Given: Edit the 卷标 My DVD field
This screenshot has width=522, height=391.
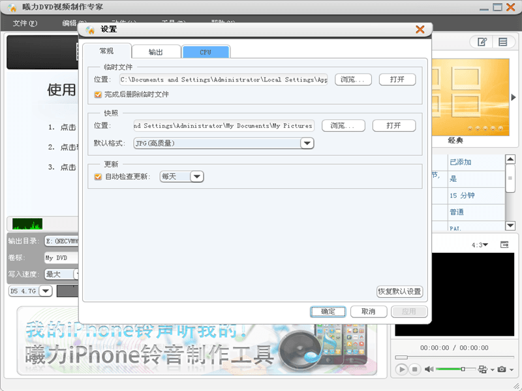Looking at the screenshot, I should (61, 257).
